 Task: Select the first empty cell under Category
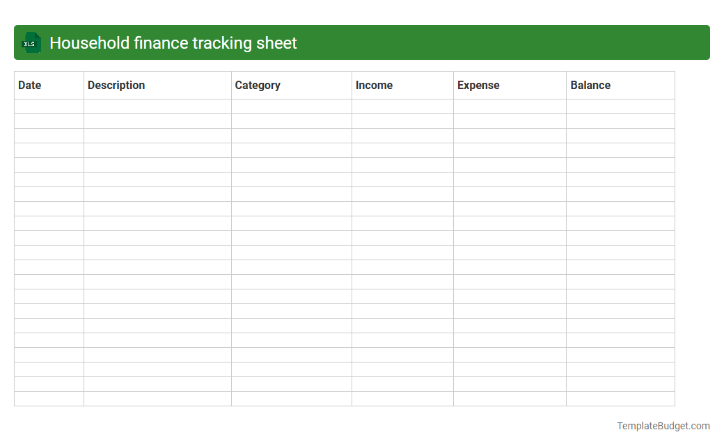point(291,106)
